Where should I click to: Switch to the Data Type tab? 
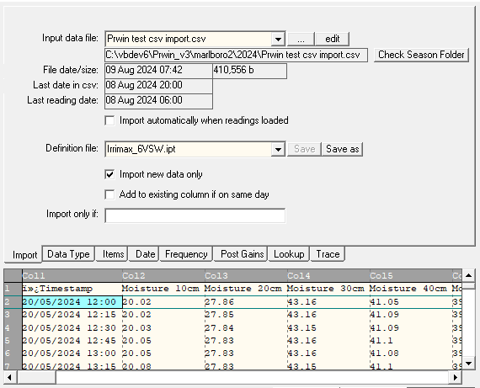68,254
